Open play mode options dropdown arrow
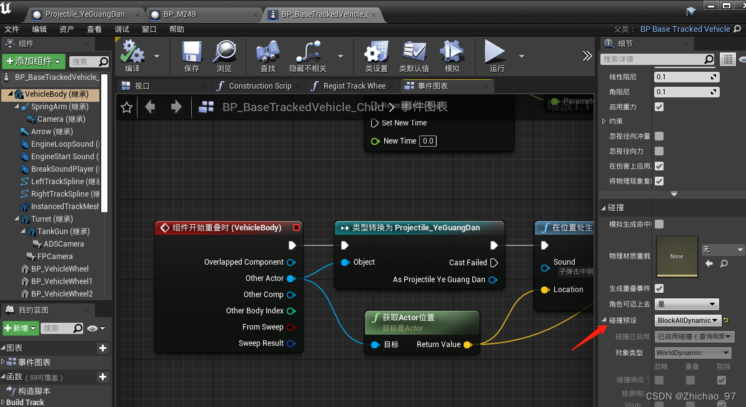746x407 pixels. point(522,56)
